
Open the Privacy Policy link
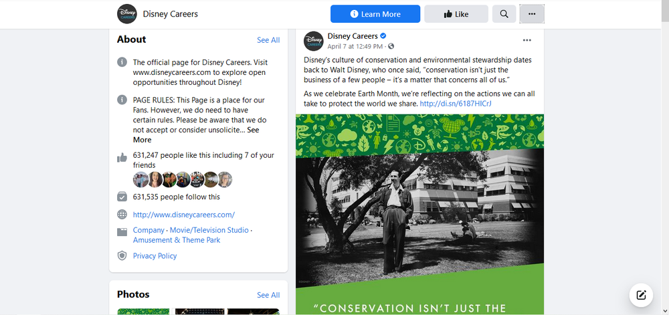(x=155, y=255)
